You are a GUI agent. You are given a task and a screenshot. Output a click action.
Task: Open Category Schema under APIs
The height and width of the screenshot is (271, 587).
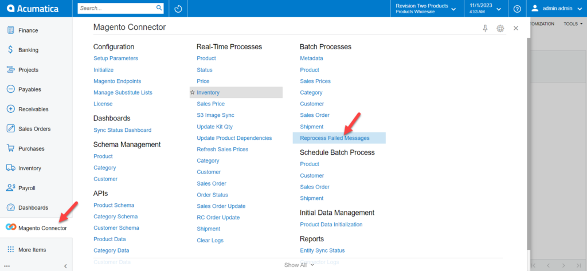coord(116,217)
